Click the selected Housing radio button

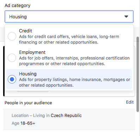pyautogui.click(x=12, y=79)
